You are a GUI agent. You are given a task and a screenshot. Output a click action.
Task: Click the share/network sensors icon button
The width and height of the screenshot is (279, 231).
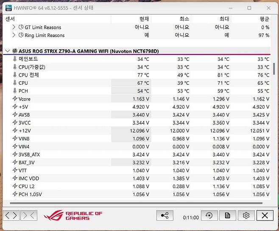coord(165,215)
